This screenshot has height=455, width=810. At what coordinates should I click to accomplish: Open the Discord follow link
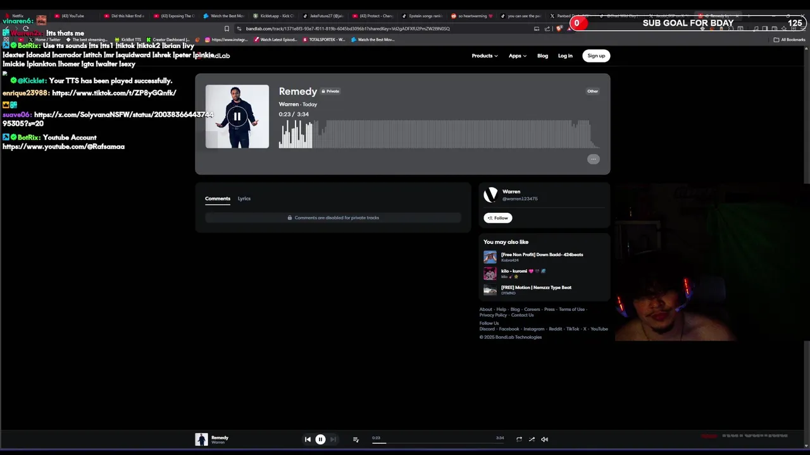coord(487,329)
